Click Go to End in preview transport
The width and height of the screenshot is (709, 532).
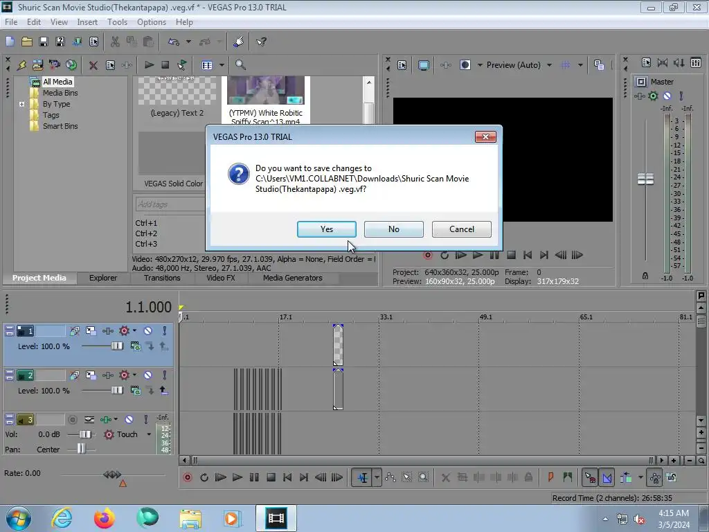click(544, 255)
